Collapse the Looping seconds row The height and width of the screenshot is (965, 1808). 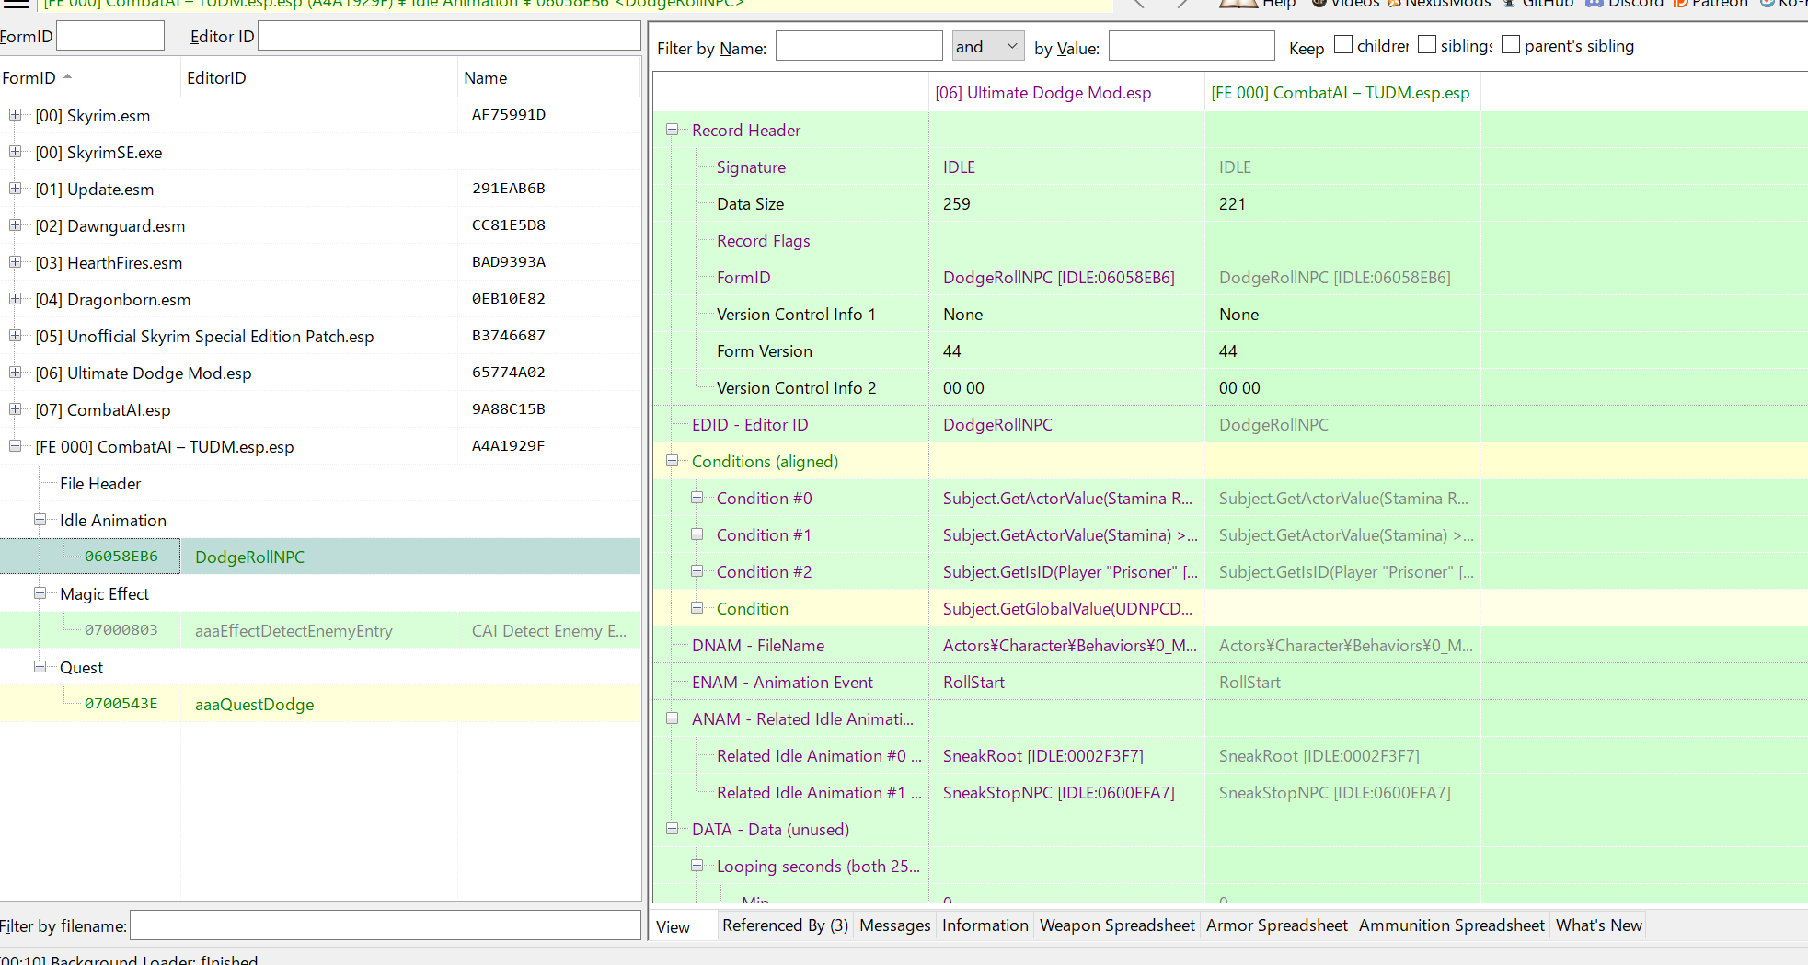697,866
